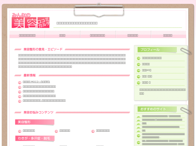This screenshot has height=146, width=196.
Task: Open the second pink navigation tab
Action: (x=63, y=35)
